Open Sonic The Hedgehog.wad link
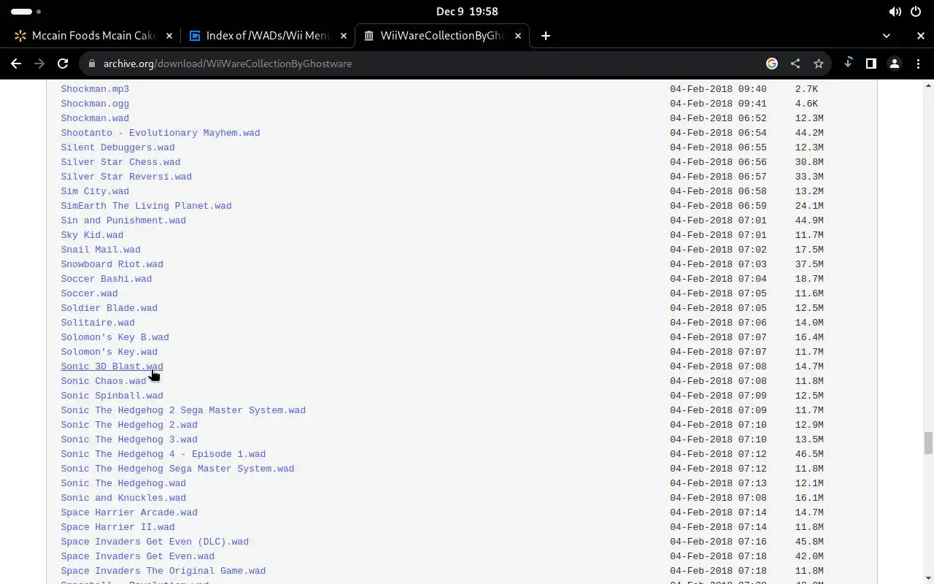 tap(123, 483)
